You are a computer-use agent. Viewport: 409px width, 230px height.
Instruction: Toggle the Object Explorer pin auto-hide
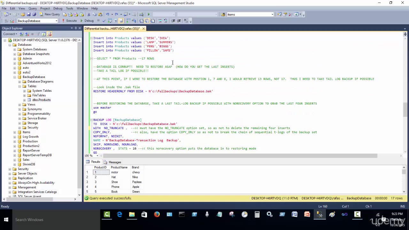76,28
